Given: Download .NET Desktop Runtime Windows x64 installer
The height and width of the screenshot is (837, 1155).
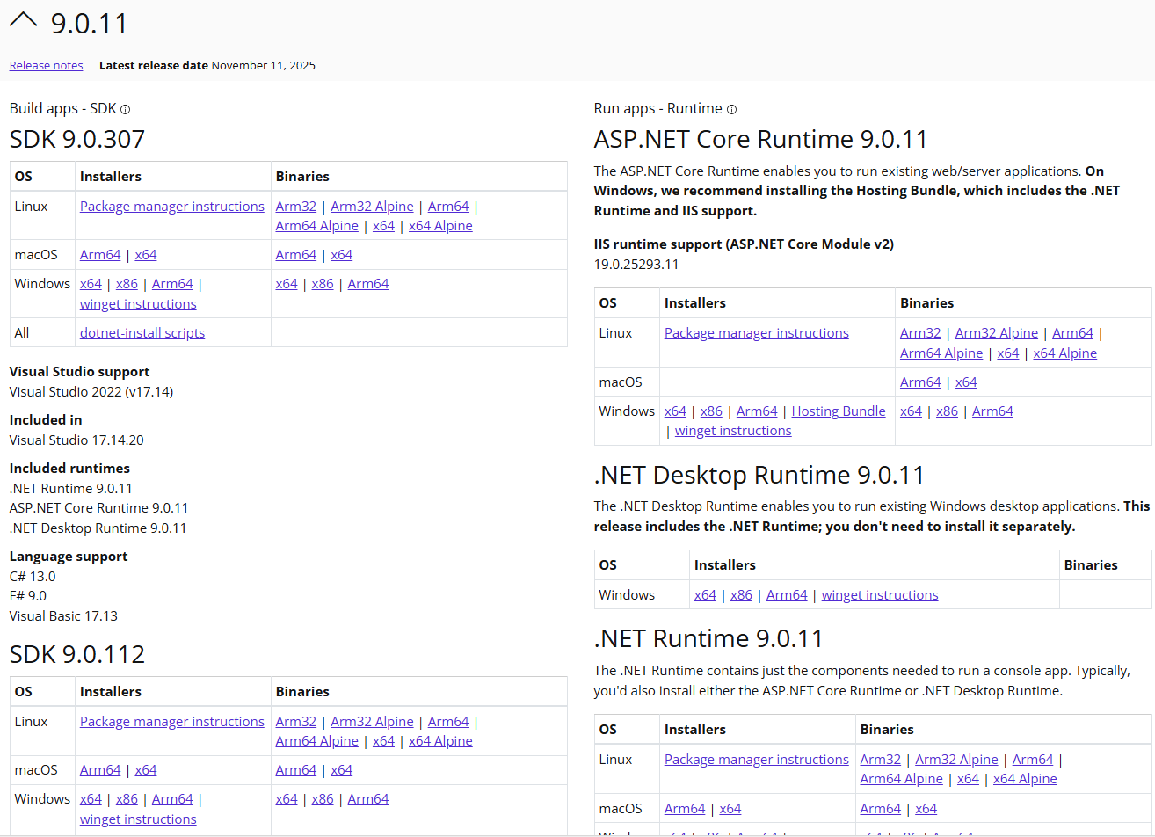Looking at the screenshot, I should (705, 595).
